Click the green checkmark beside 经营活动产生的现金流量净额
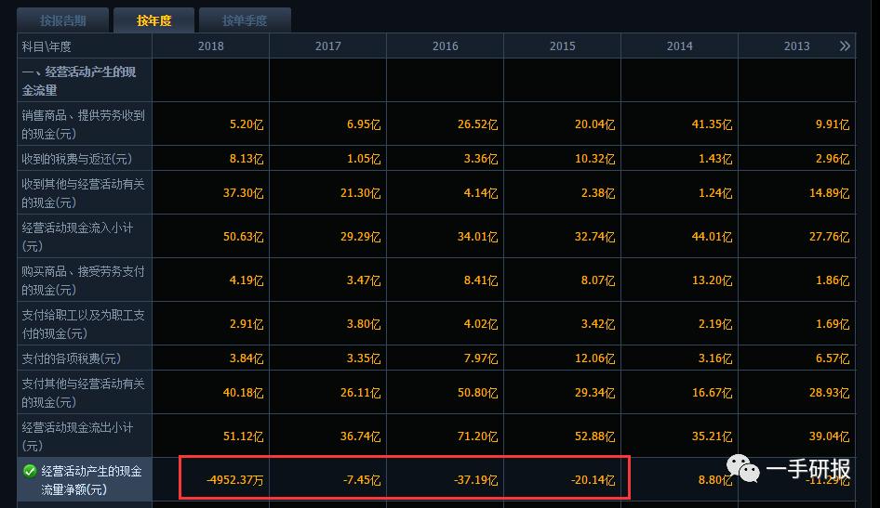The image size is (880, 508). click(x=30, y=471)
